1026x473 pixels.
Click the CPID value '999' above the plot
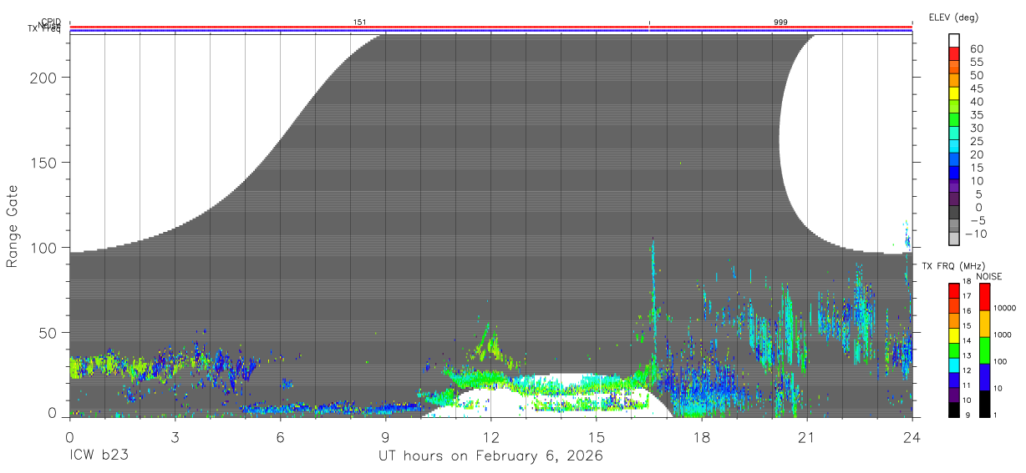780,23
